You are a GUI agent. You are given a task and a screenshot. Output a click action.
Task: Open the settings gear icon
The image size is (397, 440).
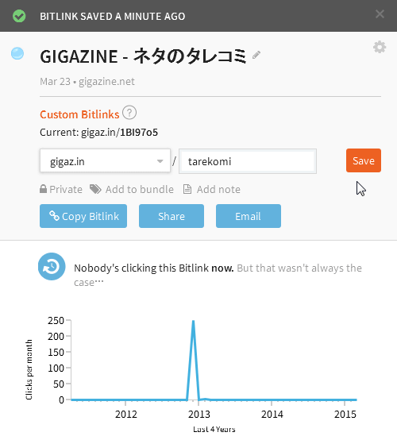[380, 47]
